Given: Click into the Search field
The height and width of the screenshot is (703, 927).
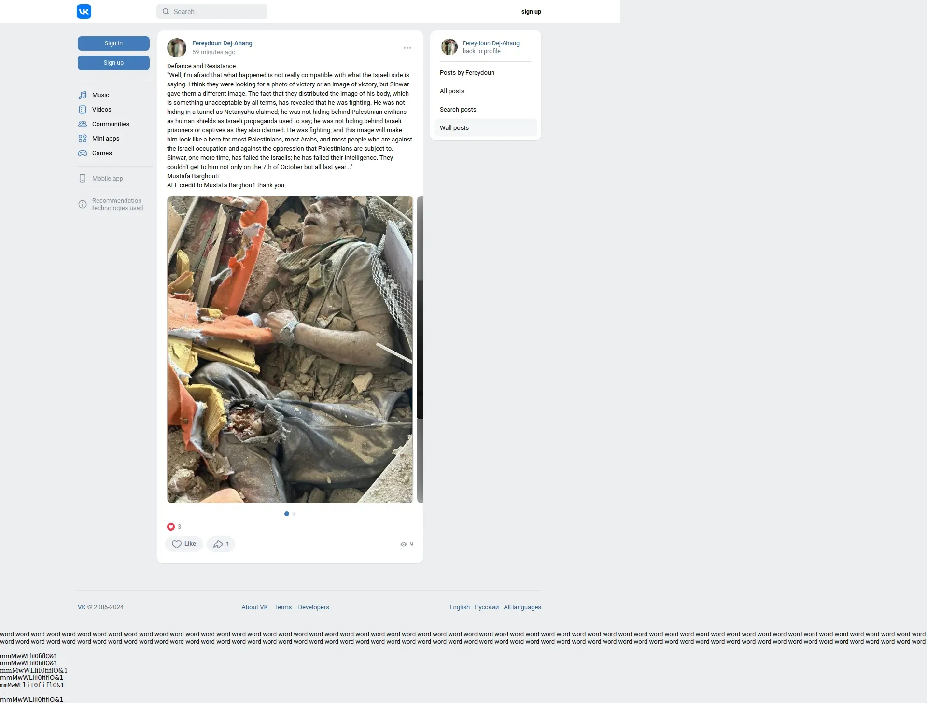Looking at the screenshot, I should [x=212, y=12].
